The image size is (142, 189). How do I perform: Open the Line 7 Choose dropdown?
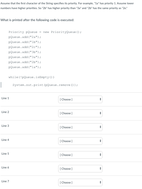point(80,182)
